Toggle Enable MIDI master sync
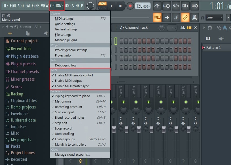Screen dimensions: 231x165 pyautogui.click(x=80, y=86)
